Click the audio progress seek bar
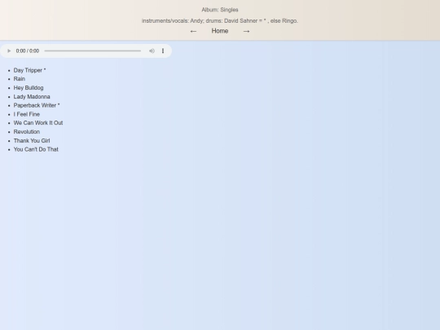 [93, 51]
